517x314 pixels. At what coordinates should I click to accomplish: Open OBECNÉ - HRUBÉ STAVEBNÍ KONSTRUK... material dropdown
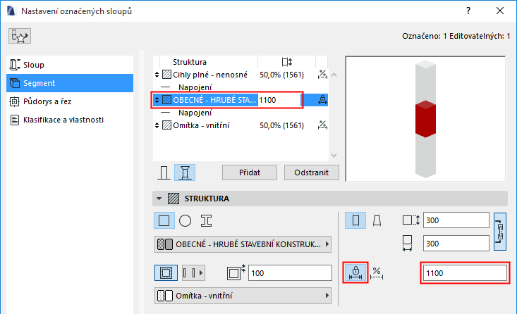point(243,245)
